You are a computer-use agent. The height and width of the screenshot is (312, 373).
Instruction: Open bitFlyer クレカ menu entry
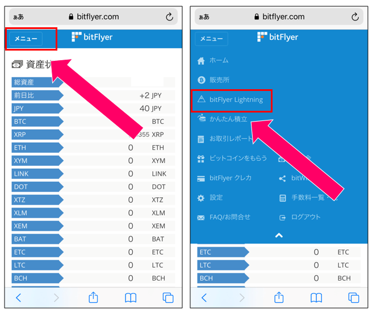point(230,178)
